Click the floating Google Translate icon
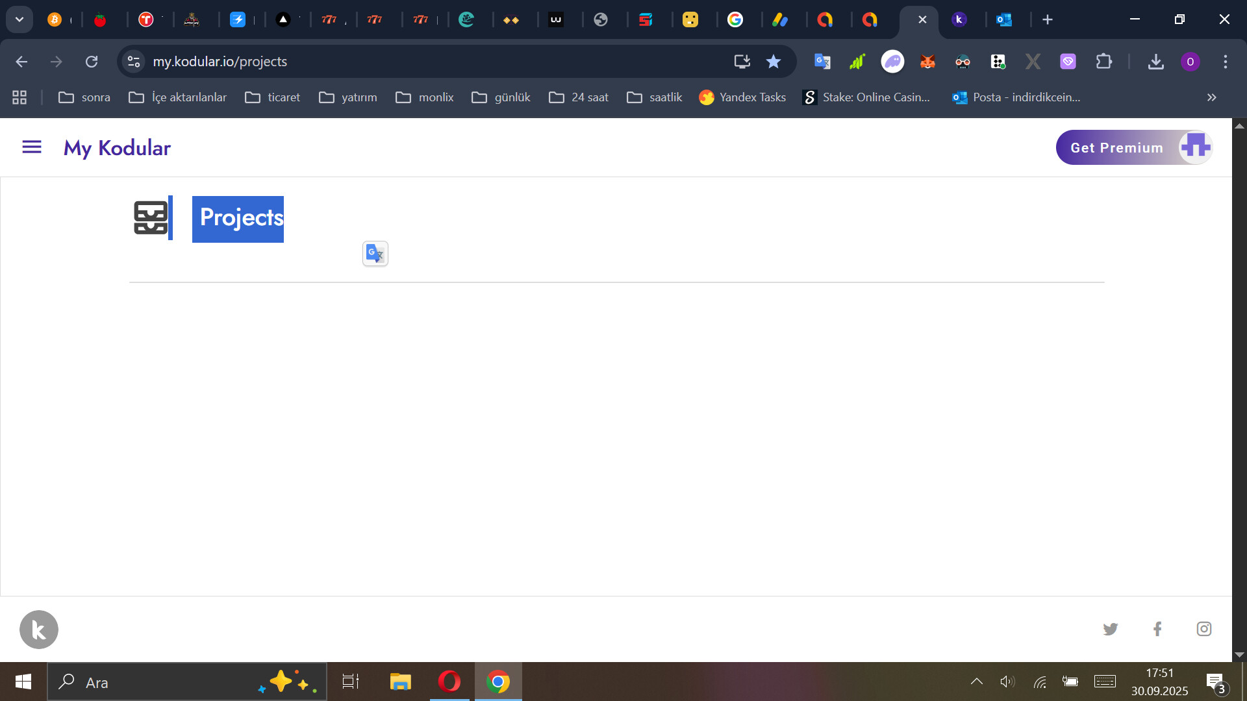Screen dimensions: 1247x701 coord(375,253)
